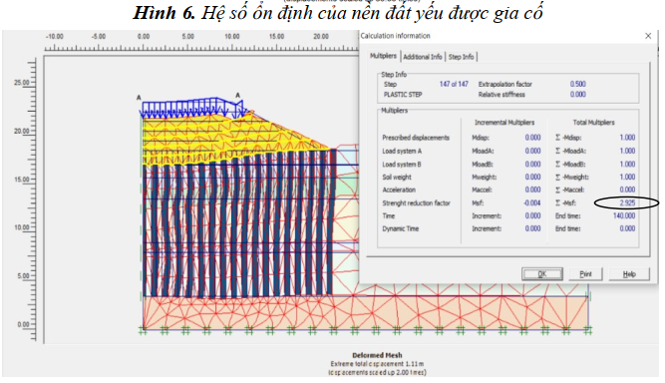Viewport: 665px width, 383px height.
Task: Select the Σ-Mdisp total value 1.000
Action: point(627,138)
